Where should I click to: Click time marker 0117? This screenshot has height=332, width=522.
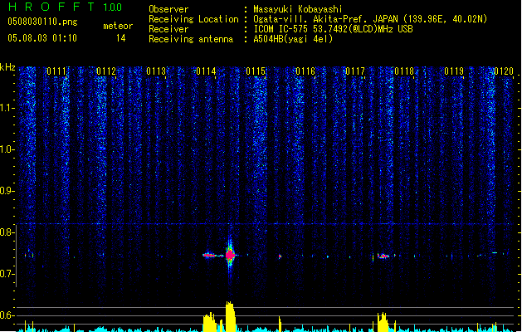(x=355, y=71)
